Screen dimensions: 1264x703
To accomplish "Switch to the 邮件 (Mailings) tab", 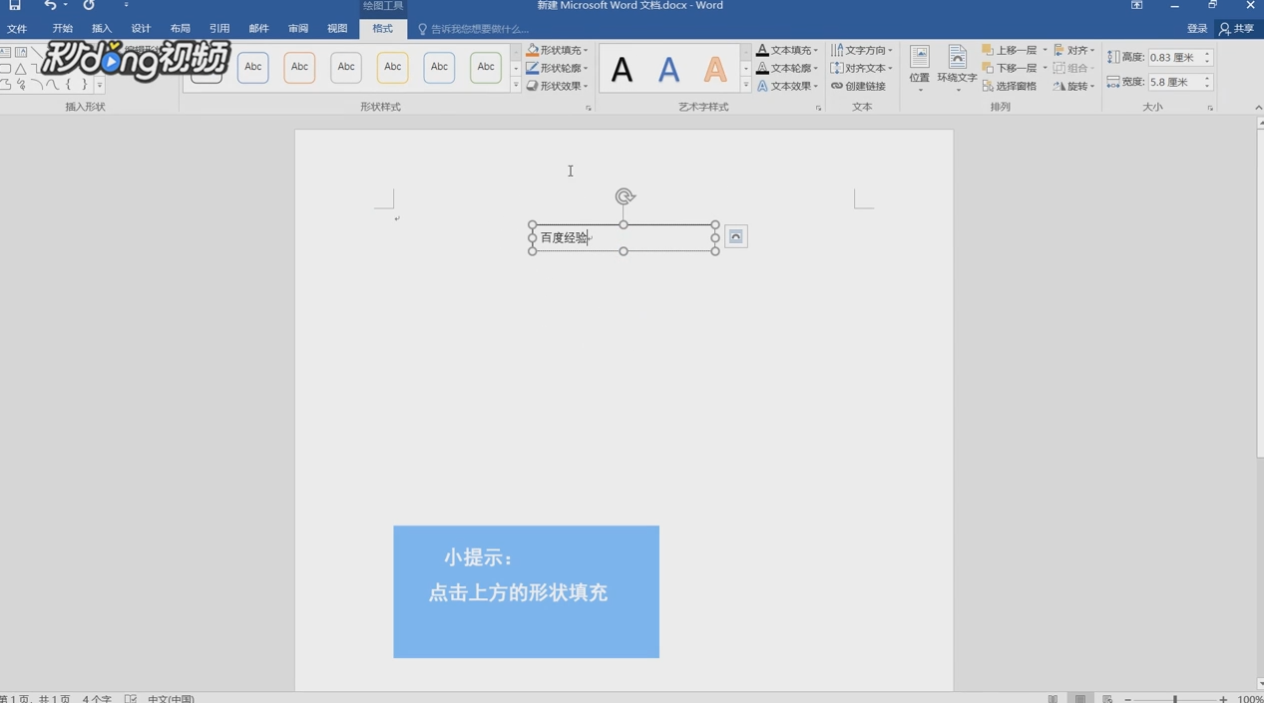I will (258, 29).
